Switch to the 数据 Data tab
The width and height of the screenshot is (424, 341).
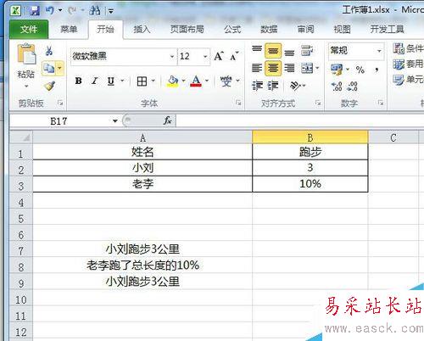(269, 29)
